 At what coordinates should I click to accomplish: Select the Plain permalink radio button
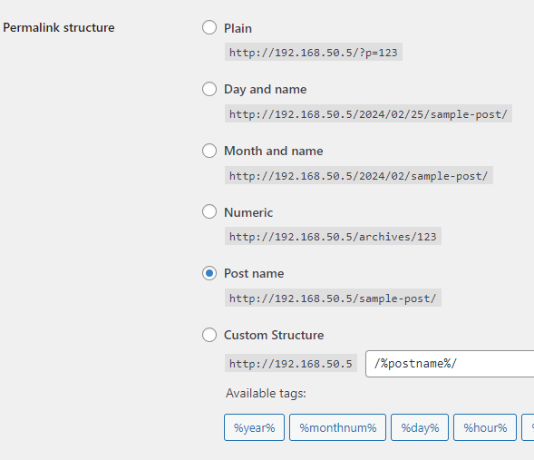click(209, 27)
